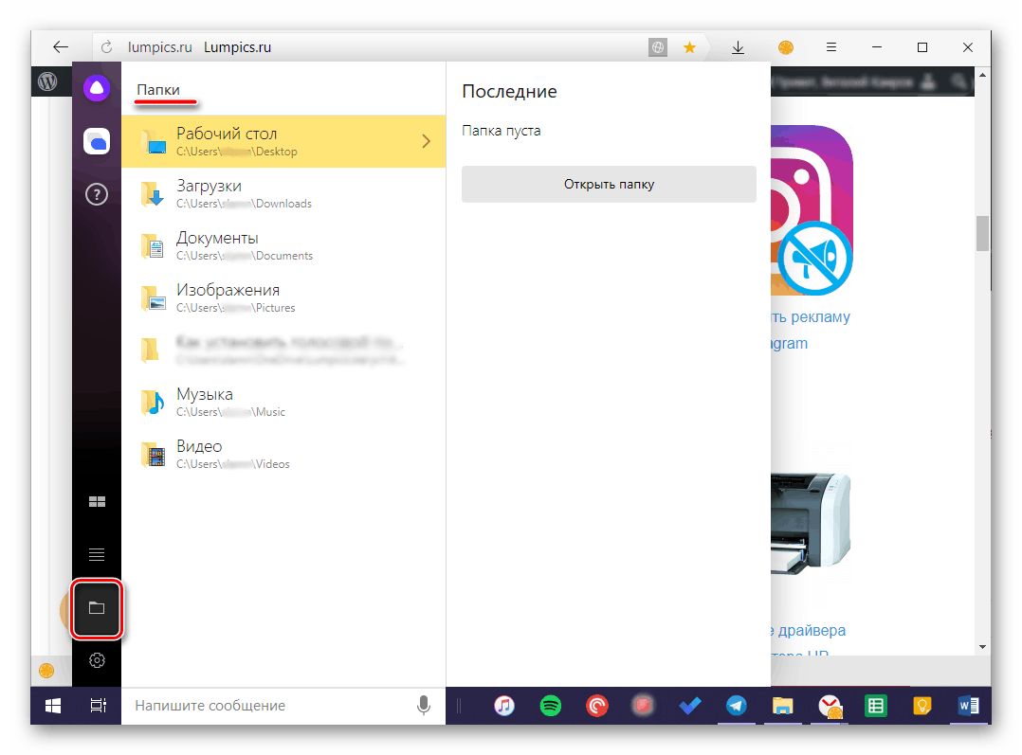Click the browser downloads arrow icon
The width and height of the screenshot is (1022, 755).
(x=739, y=47)
